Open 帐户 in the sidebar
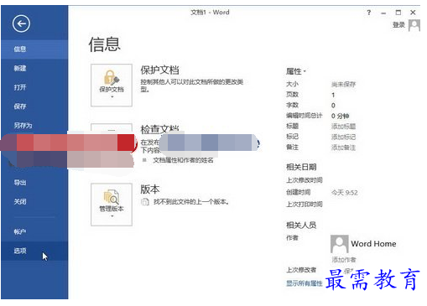 pos(34,231)
